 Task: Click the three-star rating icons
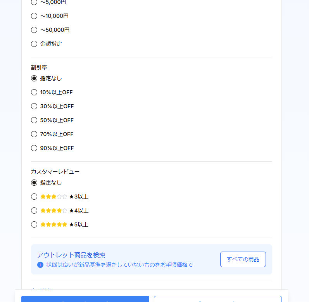(54, 197)
